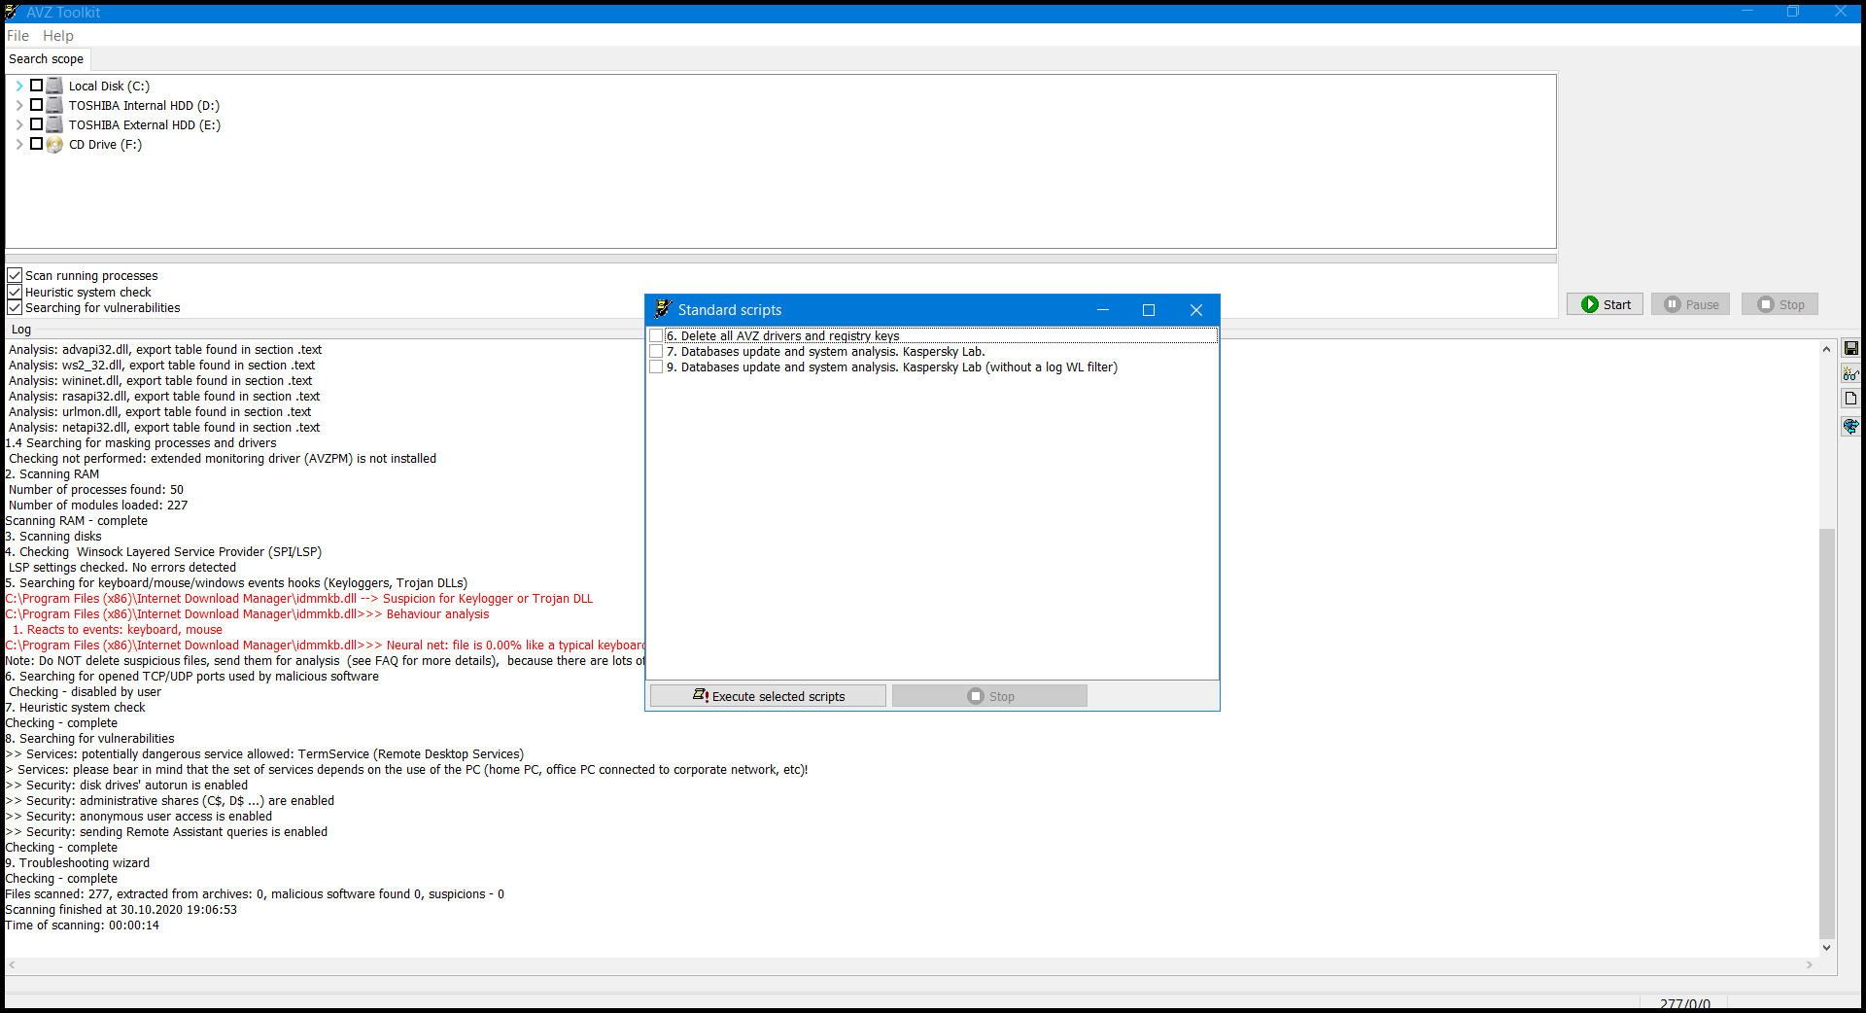Check script 6 Delete all AVZ drivers
Screen dimensions: 1866x1013
pos(656,335)
